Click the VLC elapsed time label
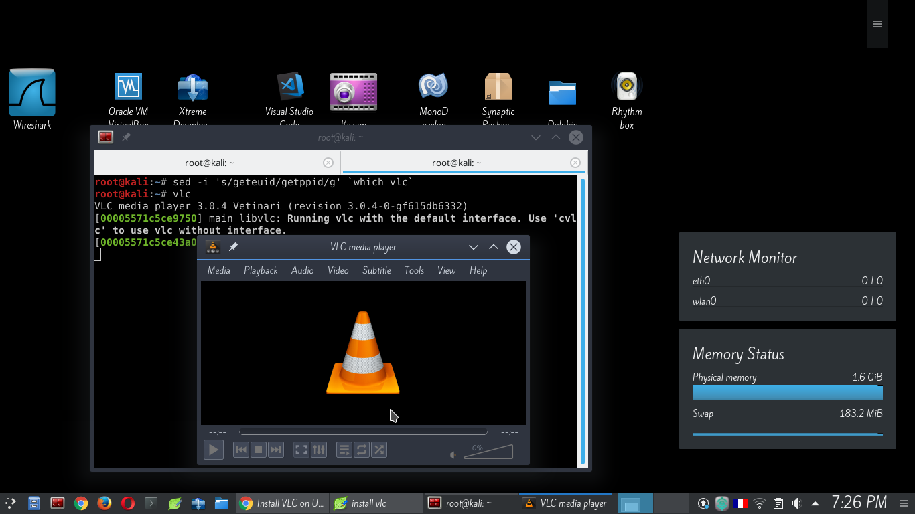The image size is (915, 514). pos(218,432)
